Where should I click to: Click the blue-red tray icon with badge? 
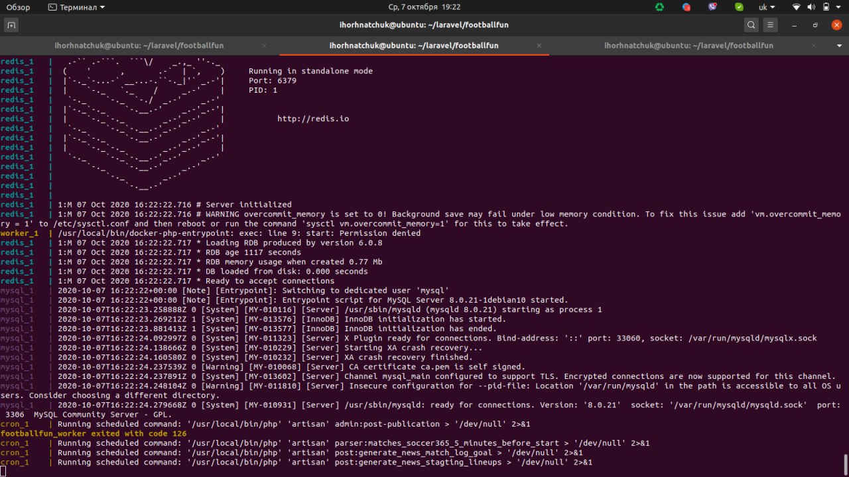[x=686, y=7]
